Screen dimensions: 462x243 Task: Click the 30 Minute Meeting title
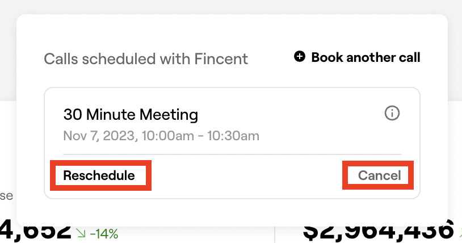(x=131, y=115)
